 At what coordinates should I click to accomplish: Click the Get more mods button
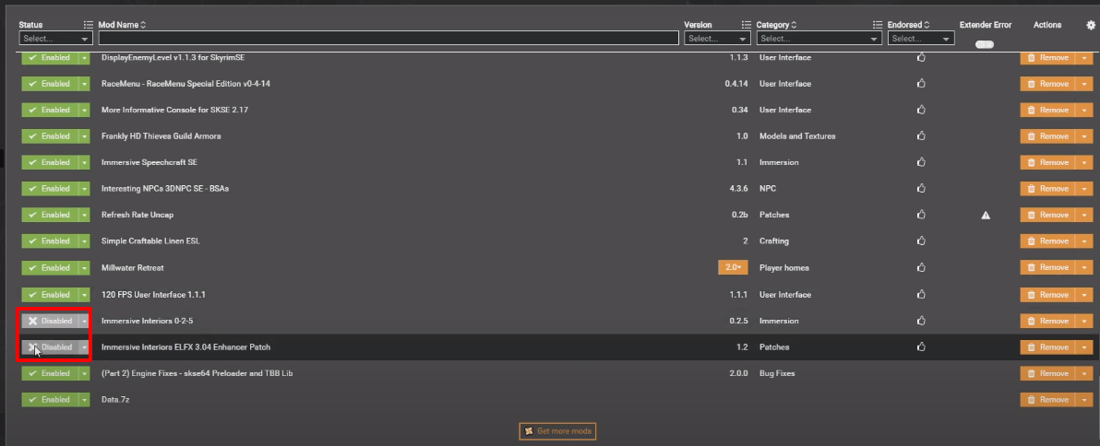557,431
